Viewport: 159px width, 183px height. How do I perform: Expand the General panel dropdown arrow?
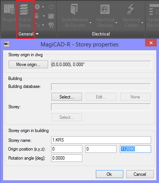[37, 34]
